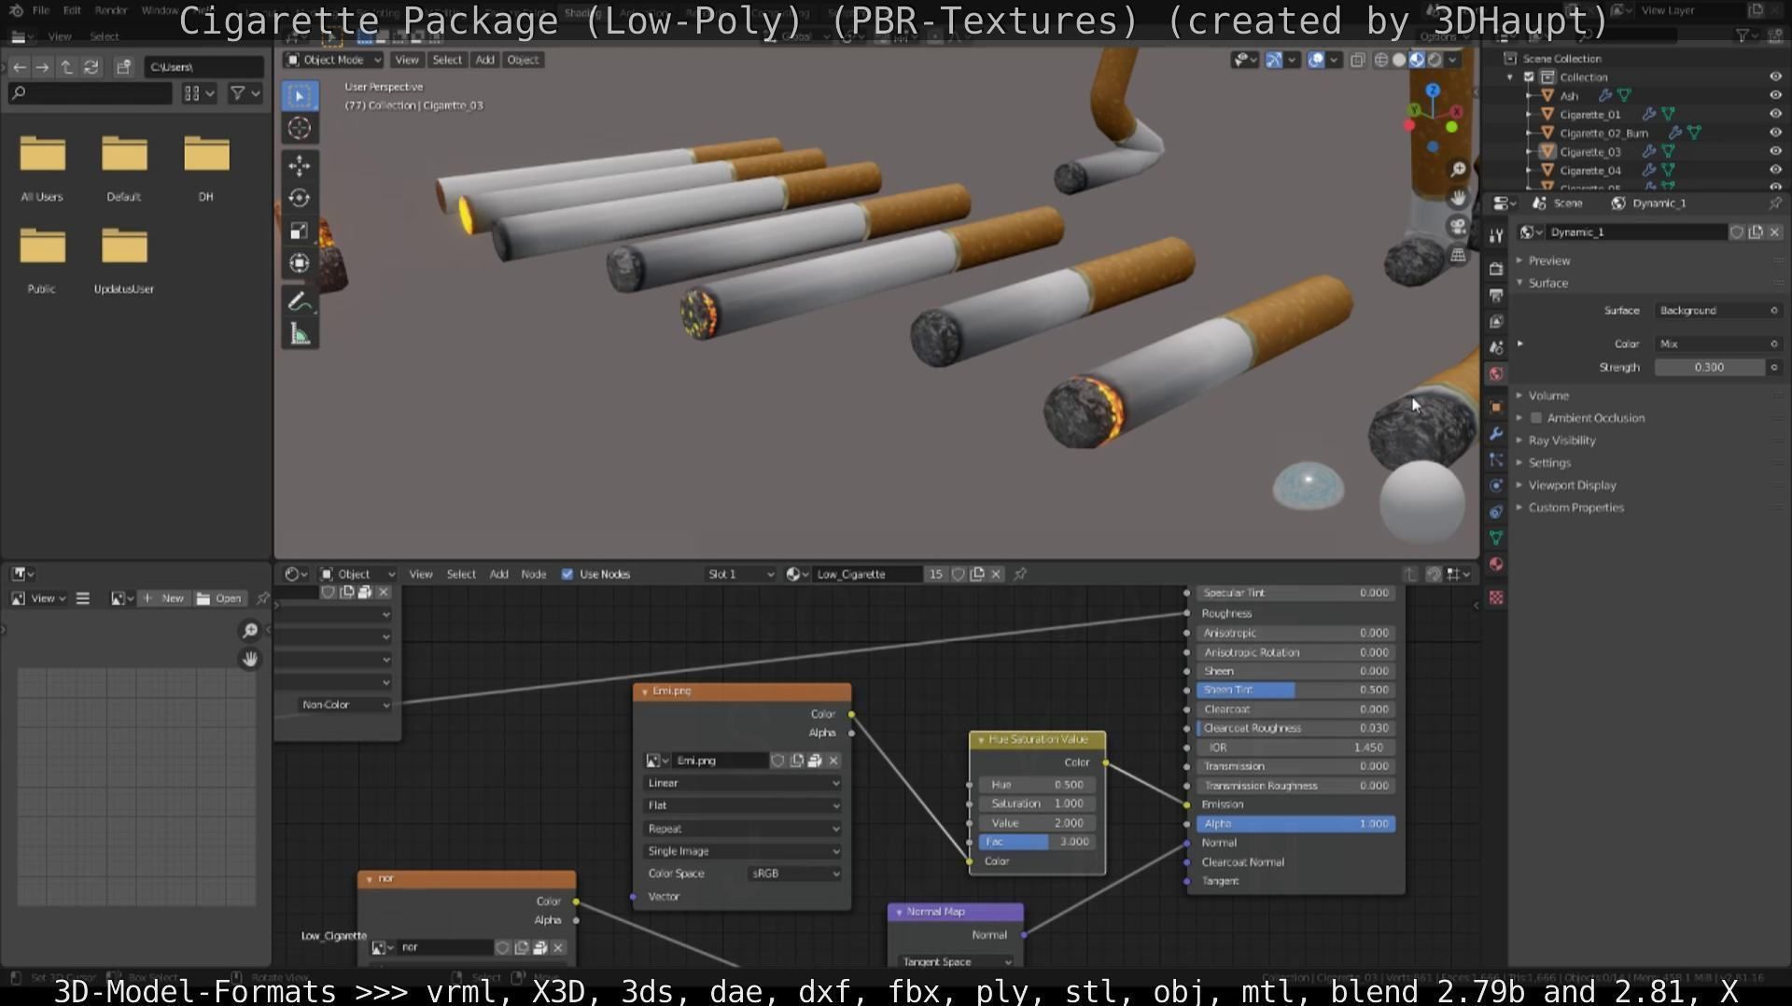Enable the Ambient Occlusion checkbox
This screenshot has height=1006, width=1792.
pyautogui.click(x=1536, y=418)
